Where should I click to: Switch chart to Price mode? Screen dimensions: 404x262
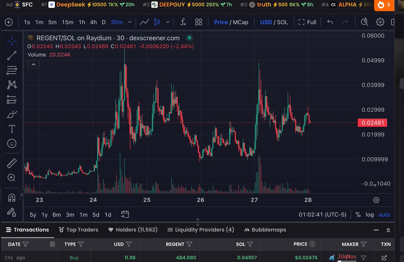tap(221, 22)
